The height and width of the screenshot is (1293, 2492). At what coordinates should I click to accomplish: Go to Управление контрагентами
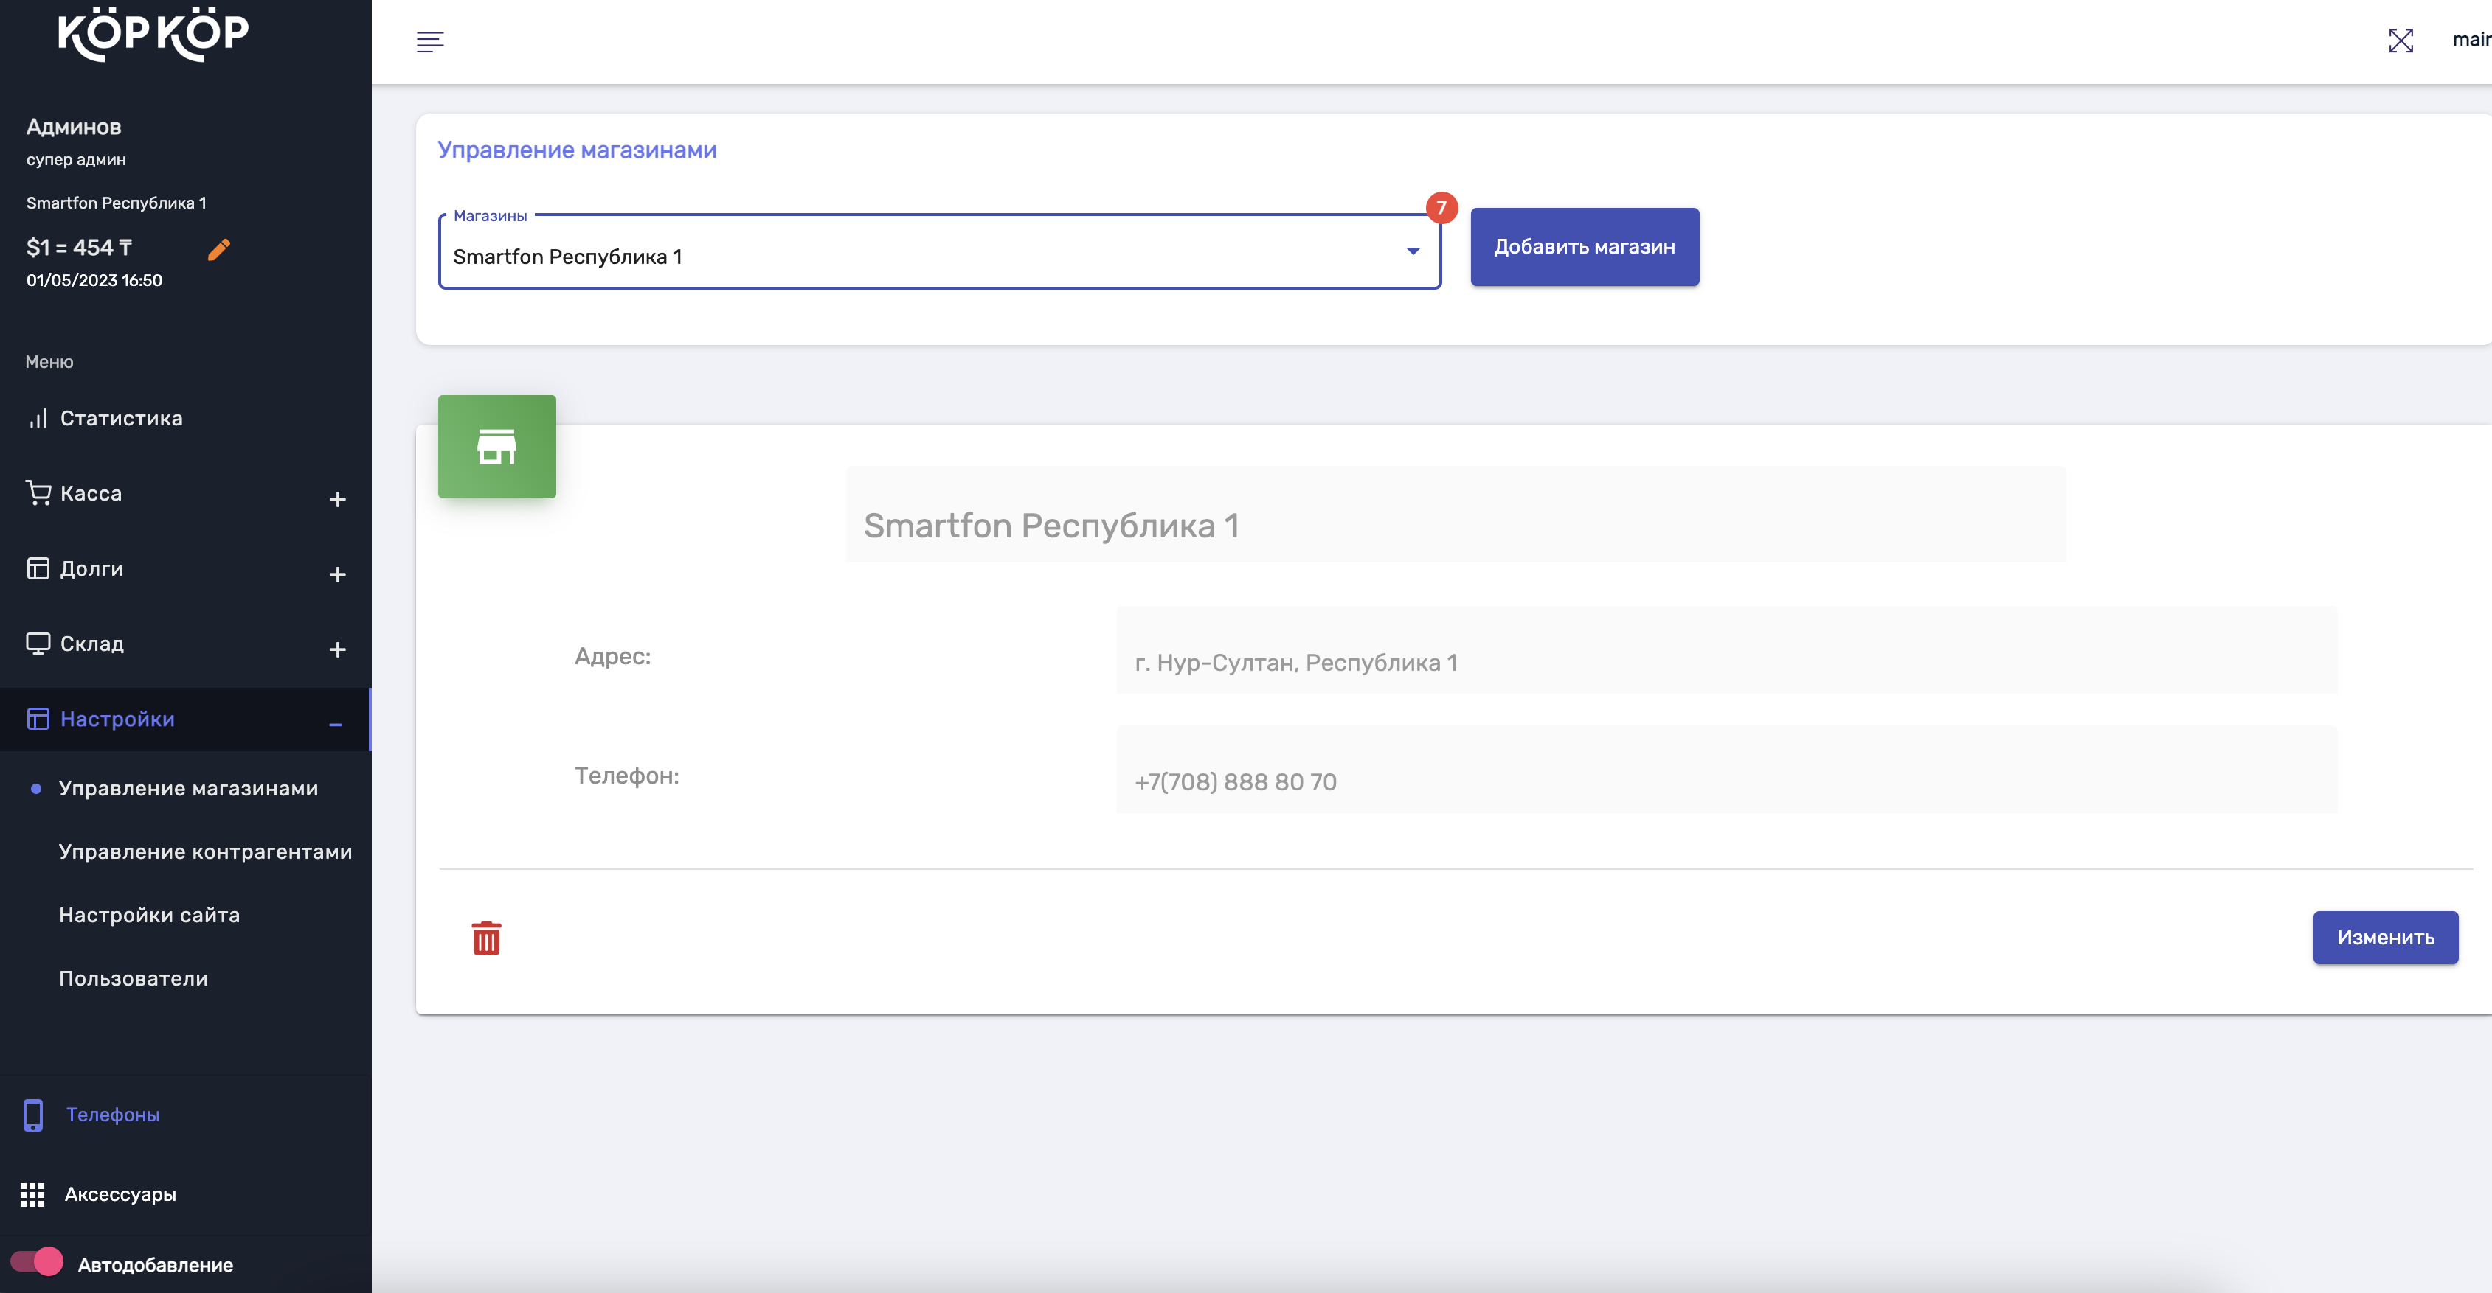tap(205, 851)
